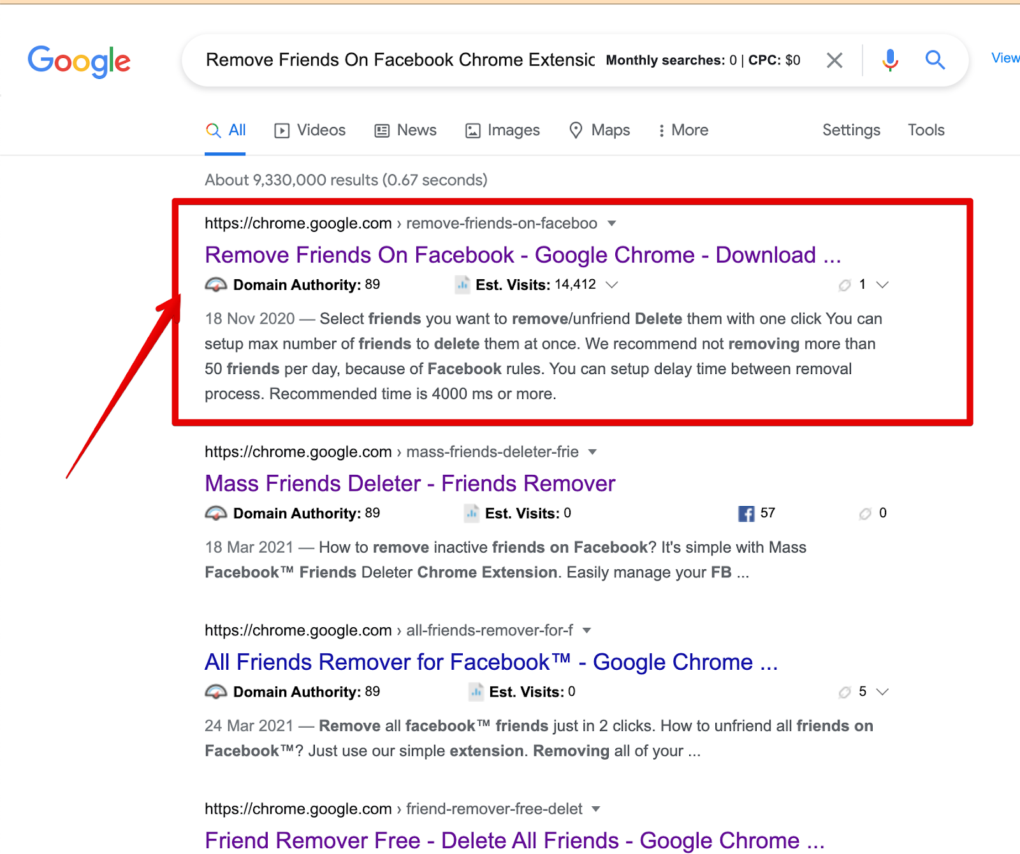Viewport: 1020px width, 854px height.
Task: Clear the search box with the X icon
Action: [x=834, y=61]
